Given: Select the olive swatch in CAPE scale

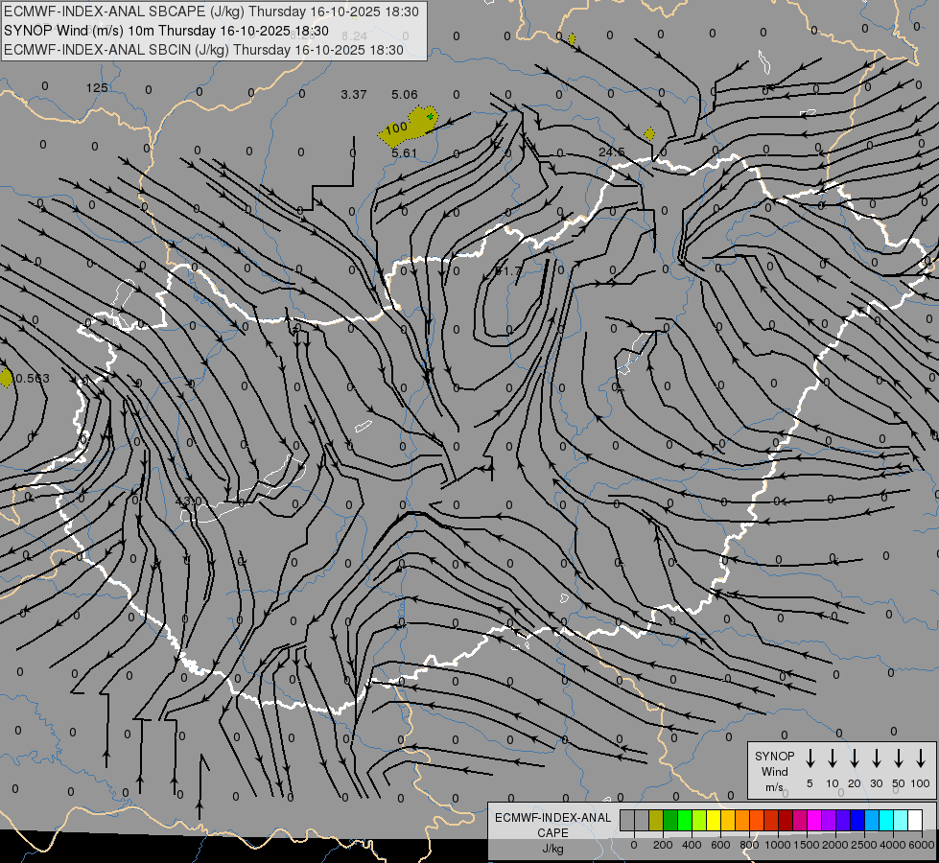Looking at the screenshot, I should click(656, 820).
